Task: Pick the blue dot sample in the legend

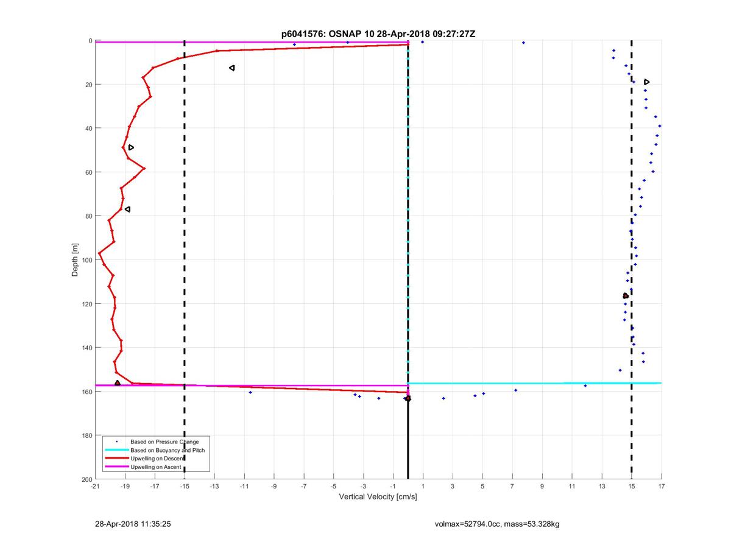Action: pyautogui.click(x=116, y=441)
